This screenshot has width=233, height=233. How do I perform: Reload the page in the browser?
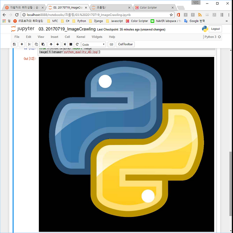17,15
